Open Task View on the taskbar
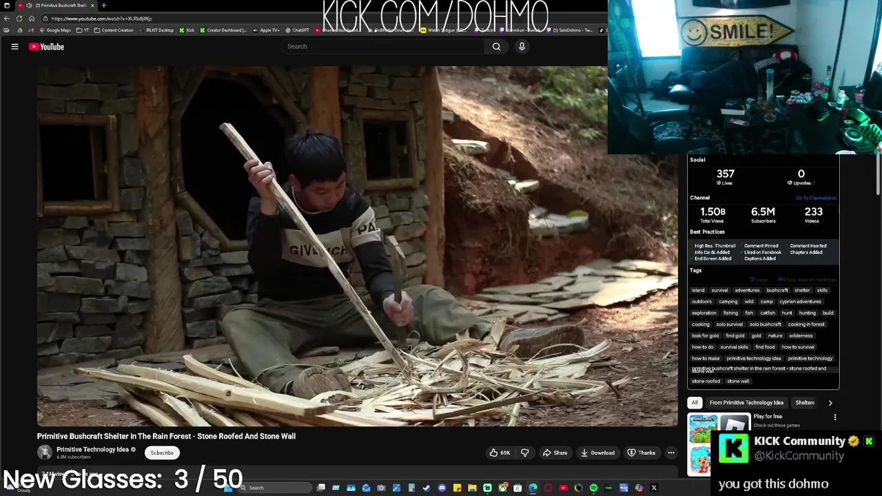This screenshot has width=882, height=496. (321, 488)
